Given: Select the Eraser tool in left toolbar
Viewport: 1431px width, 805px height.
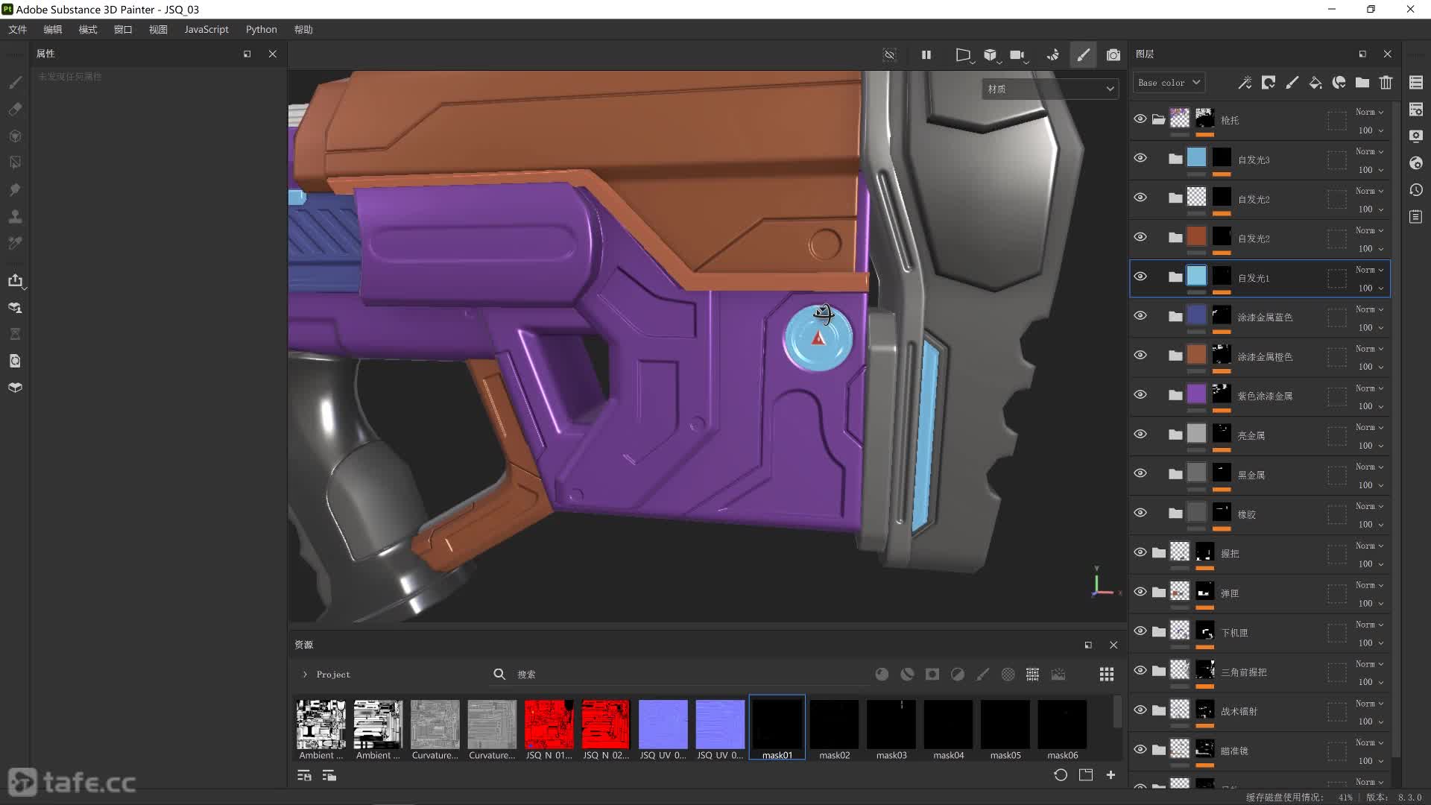Looking at the screenshot, I should point(15,109).
